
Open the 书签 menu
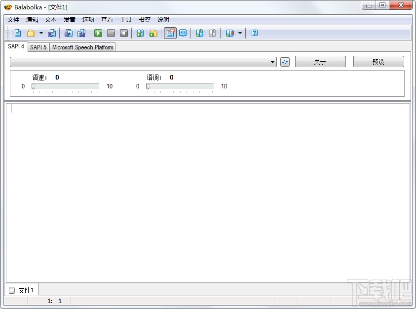point(145,20)
